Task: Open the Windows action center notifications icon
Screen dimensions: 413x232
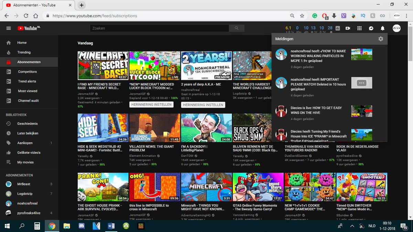Action: coord(404,226)
